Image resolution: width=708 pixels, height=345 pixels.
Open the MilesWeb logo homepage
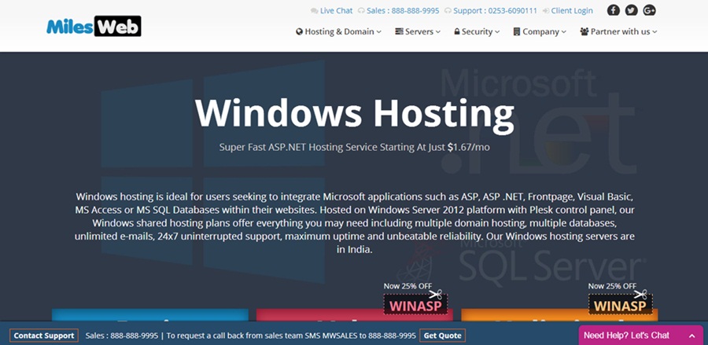[94, 26]
